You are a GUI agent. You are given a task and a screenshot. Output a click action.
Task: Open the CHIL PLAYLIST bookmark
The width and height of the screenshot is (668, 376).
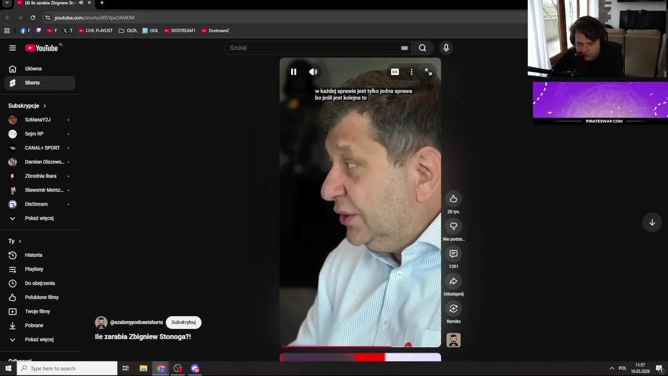(x=95, y=31)
